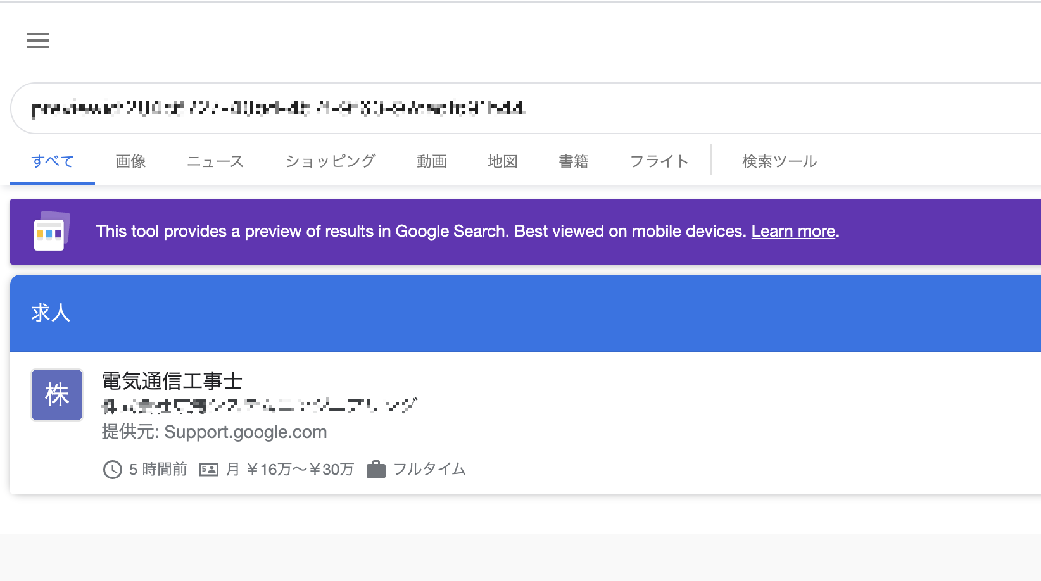Click the 株 company logo thumbnail

point(57,395)
